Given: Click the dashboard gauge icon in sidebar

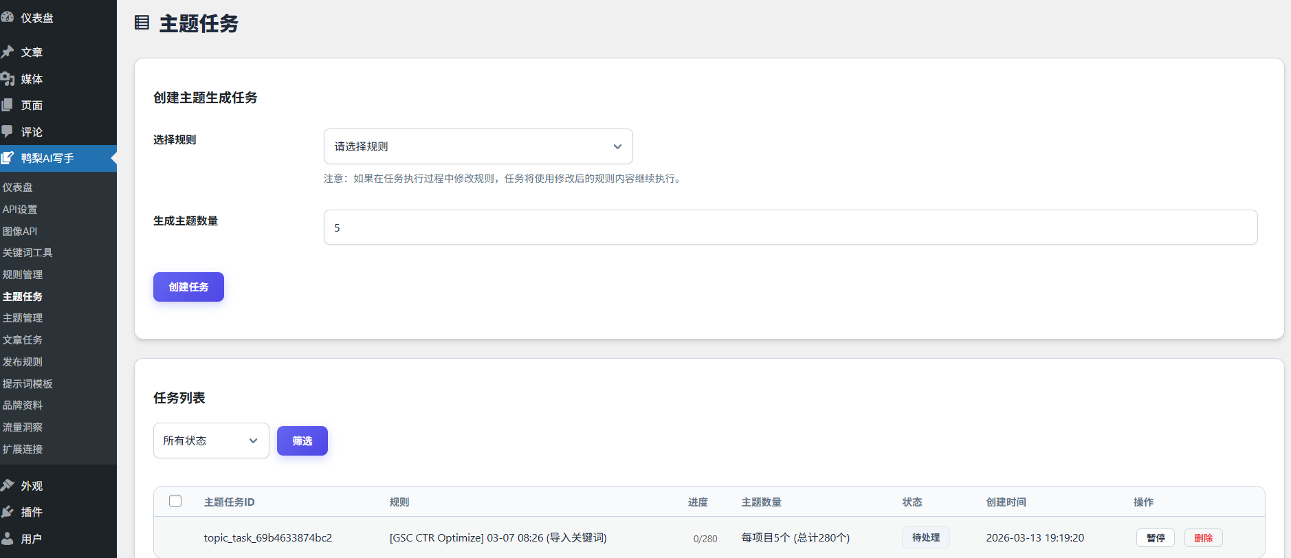Looking at the screenshot, I should click(8, 17).
